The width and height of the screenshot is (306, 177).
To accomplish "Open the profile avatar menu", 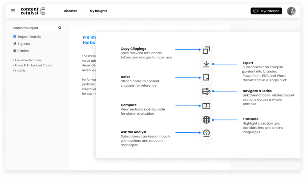I will (291, 11).
